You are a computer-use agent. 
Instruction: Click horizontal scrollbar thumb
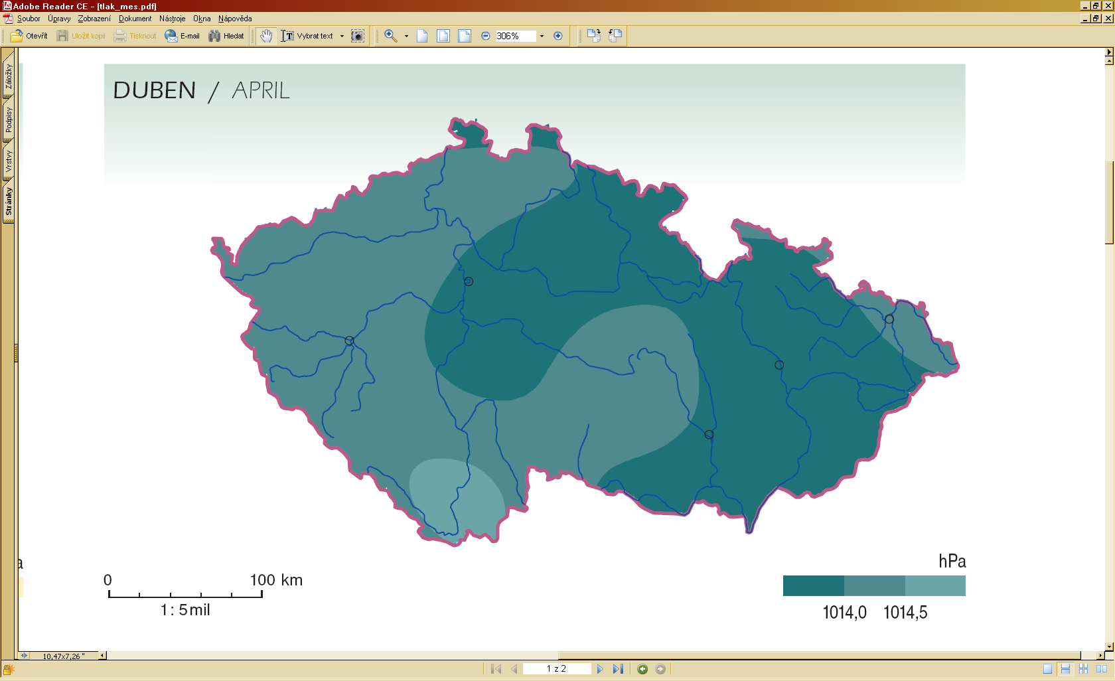820,656
